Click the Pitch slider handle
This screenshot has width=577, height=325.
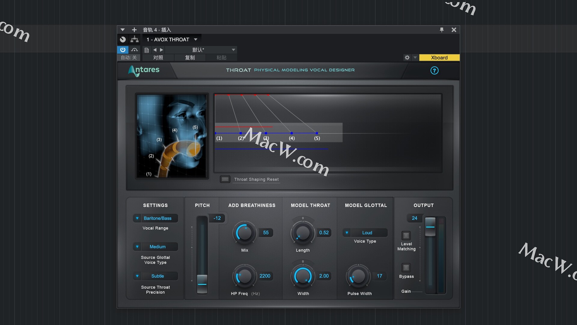(202, 284)
